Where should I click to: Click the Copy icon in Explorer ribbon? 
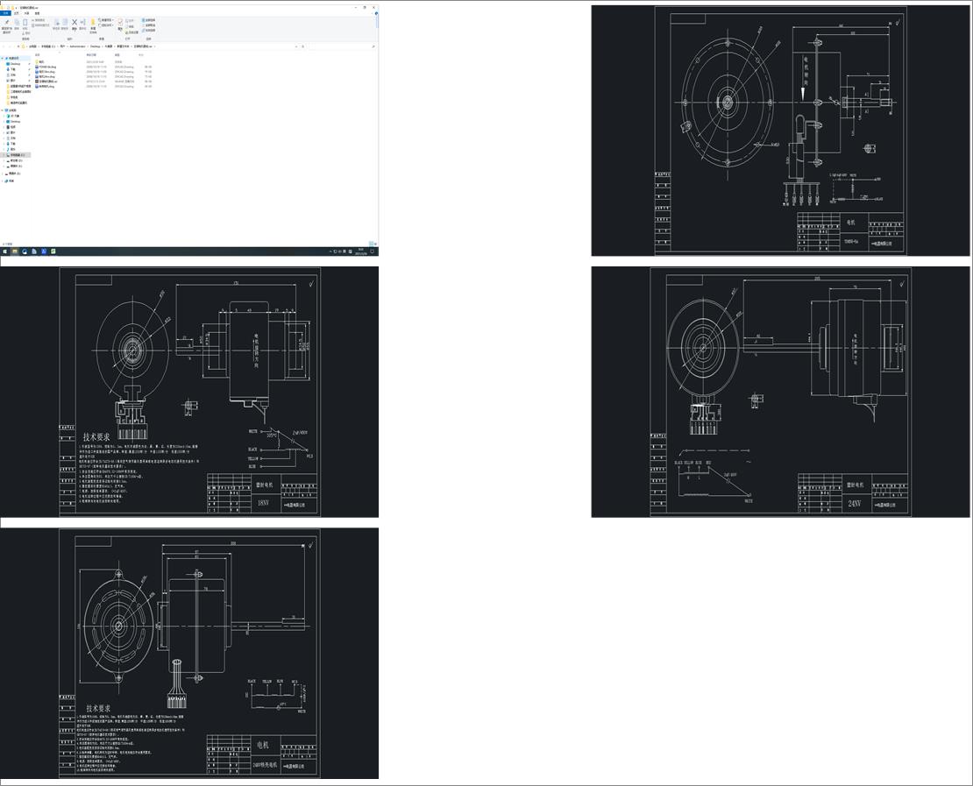point(17,25)
